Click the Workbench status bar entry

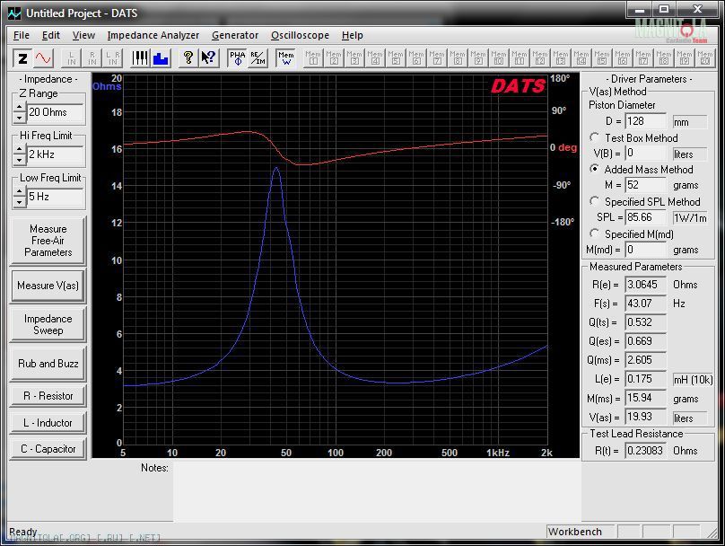581,532
